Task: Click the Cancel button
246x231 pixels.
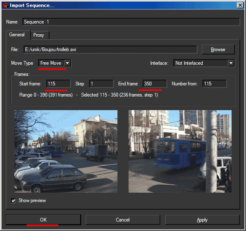Action: pyautogui.click(x=123, y=220)
